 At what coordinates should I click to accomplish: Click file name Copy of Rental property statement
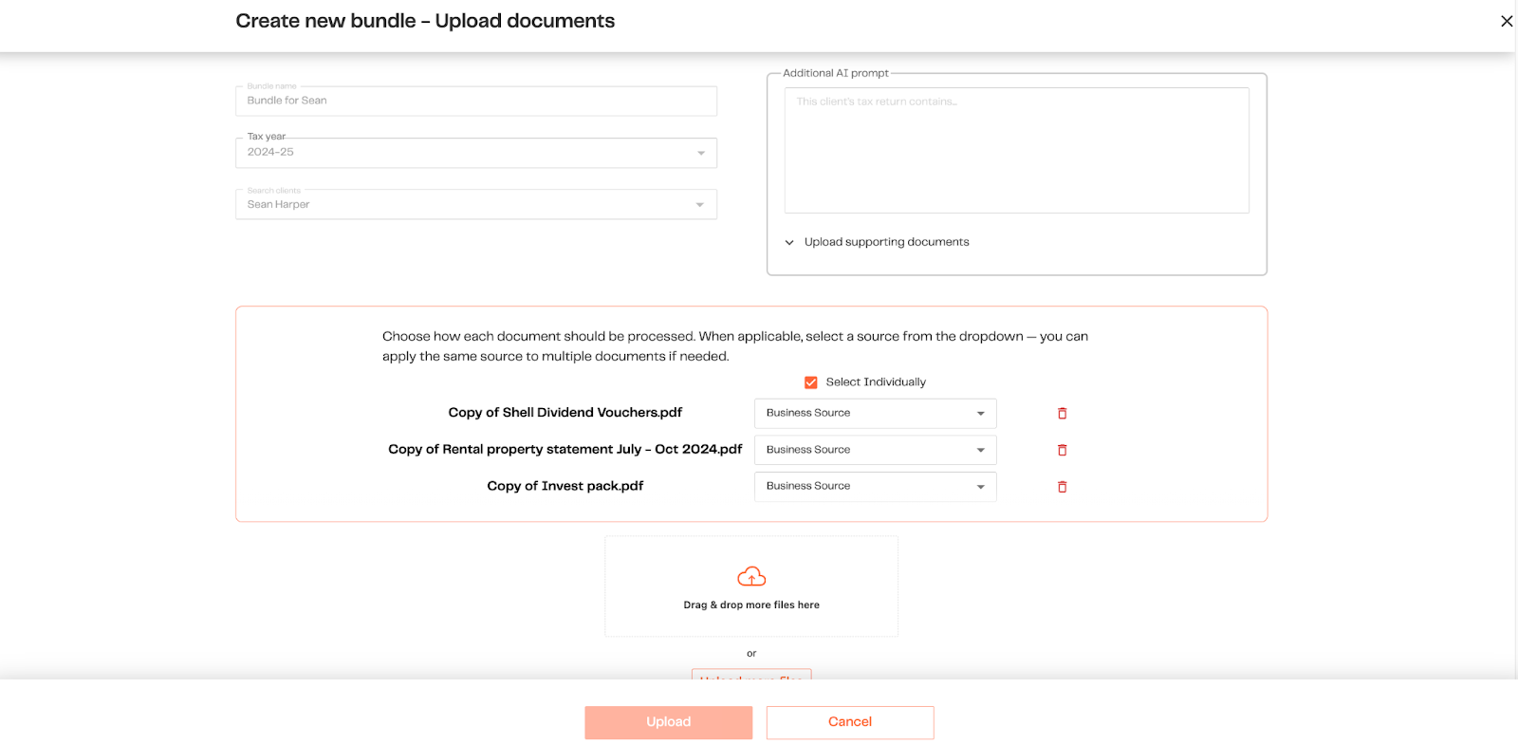(565, 450)
